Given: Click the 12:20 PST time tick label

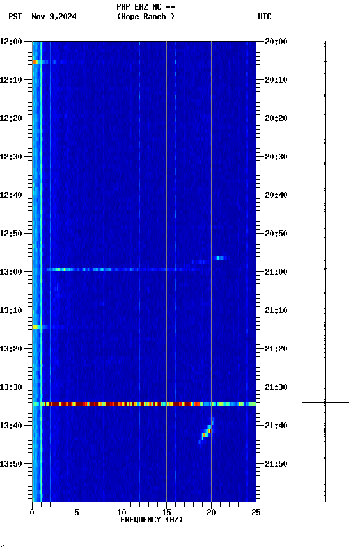Looking at the screenshot, I should [11, 118].
